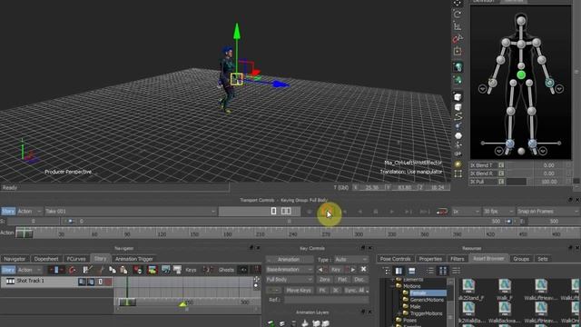Switch Asset Browser to grid thumbnail view
The width and height of the screenshot is (581, 327).
(443, 271)
